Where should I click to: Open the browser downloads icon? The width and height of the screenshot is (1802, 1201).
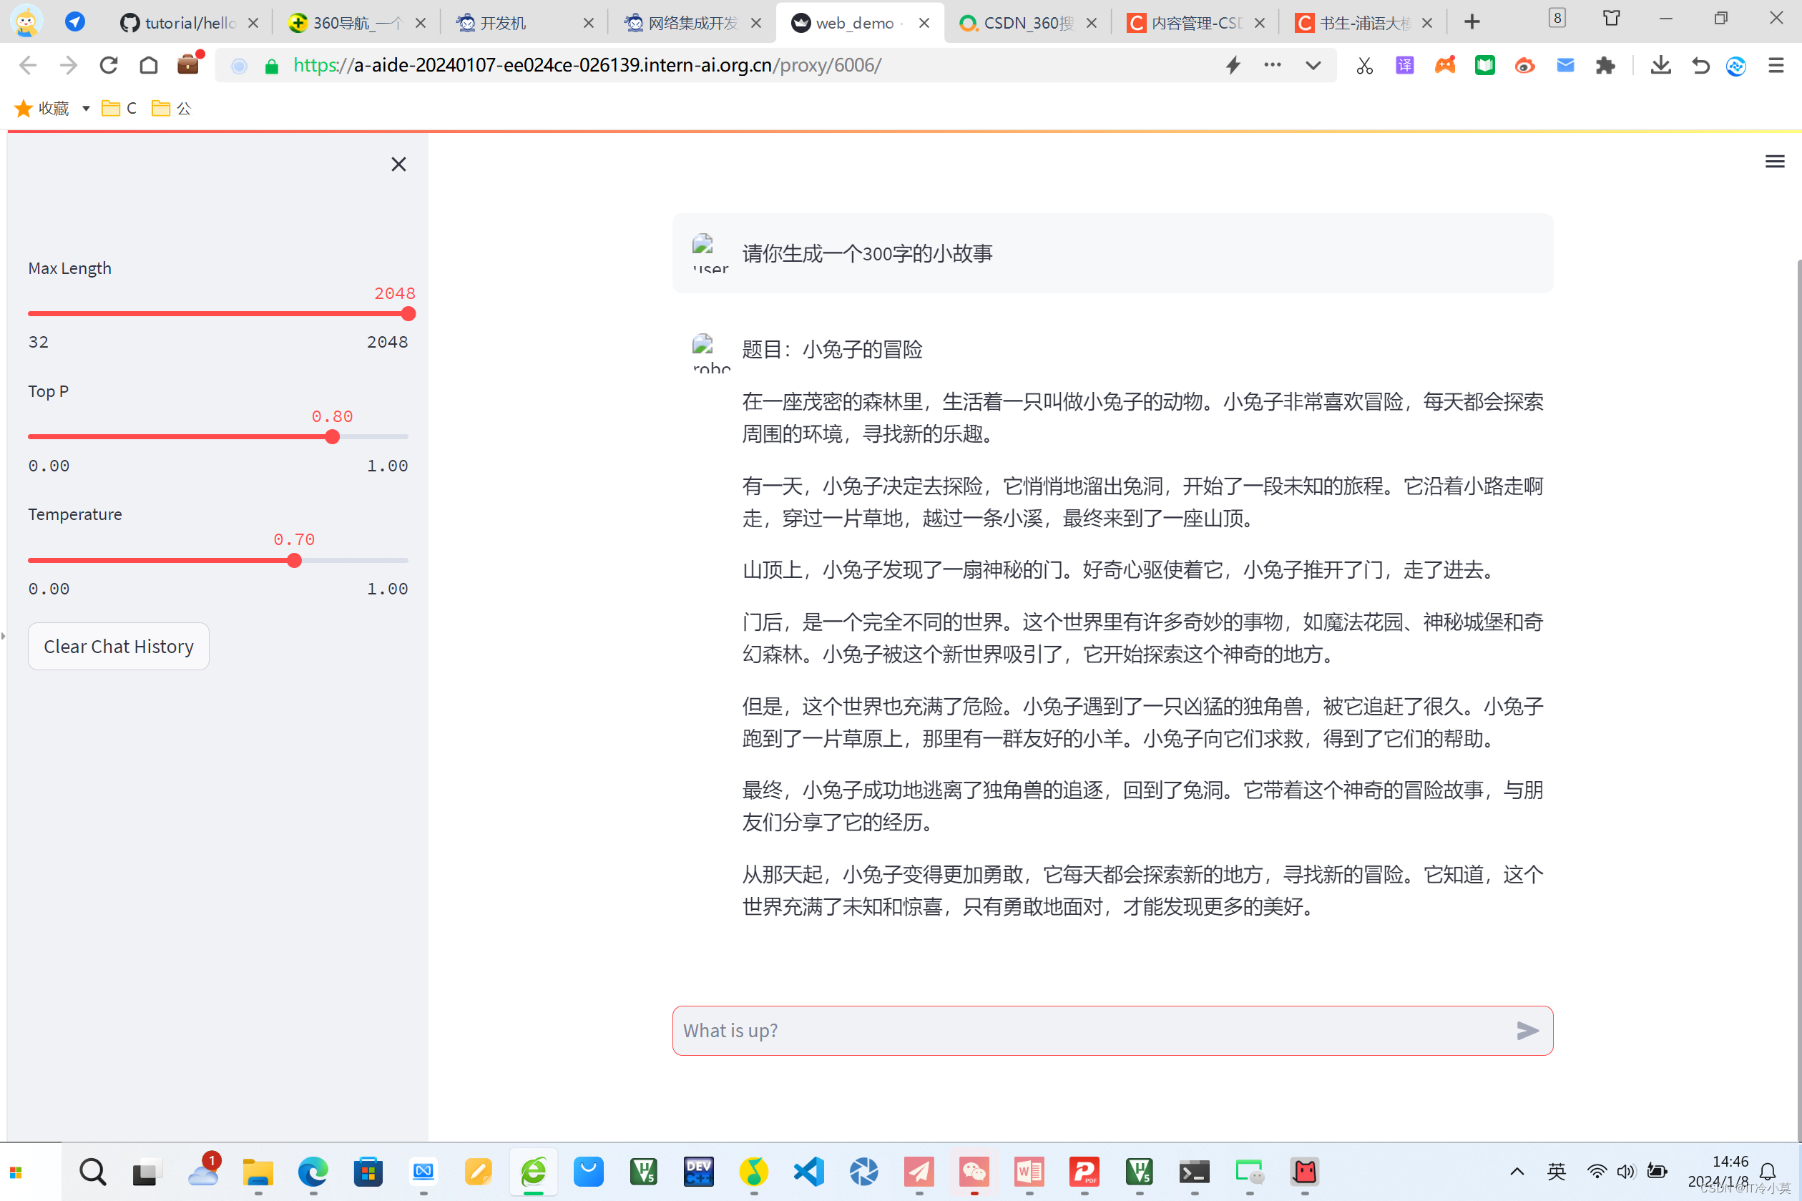coord(1660,66)
